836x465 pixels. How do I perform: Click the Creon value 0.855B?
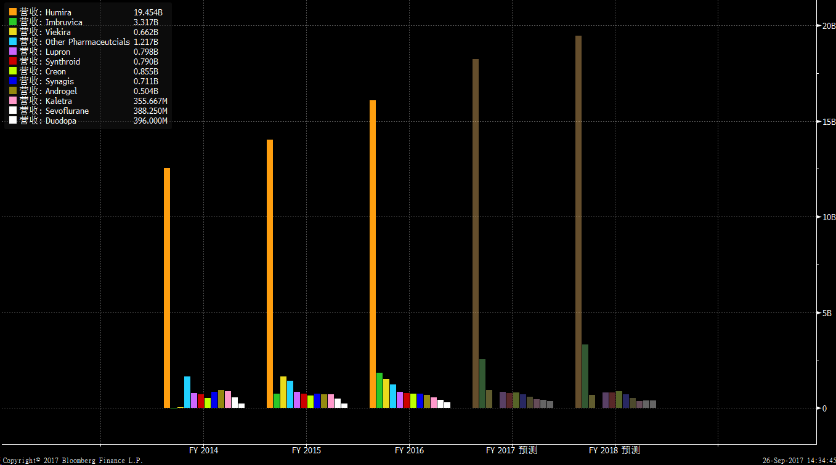146,71
